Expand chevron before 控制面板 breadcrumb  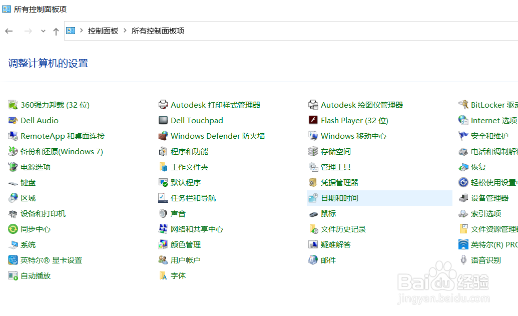(81, 31)
